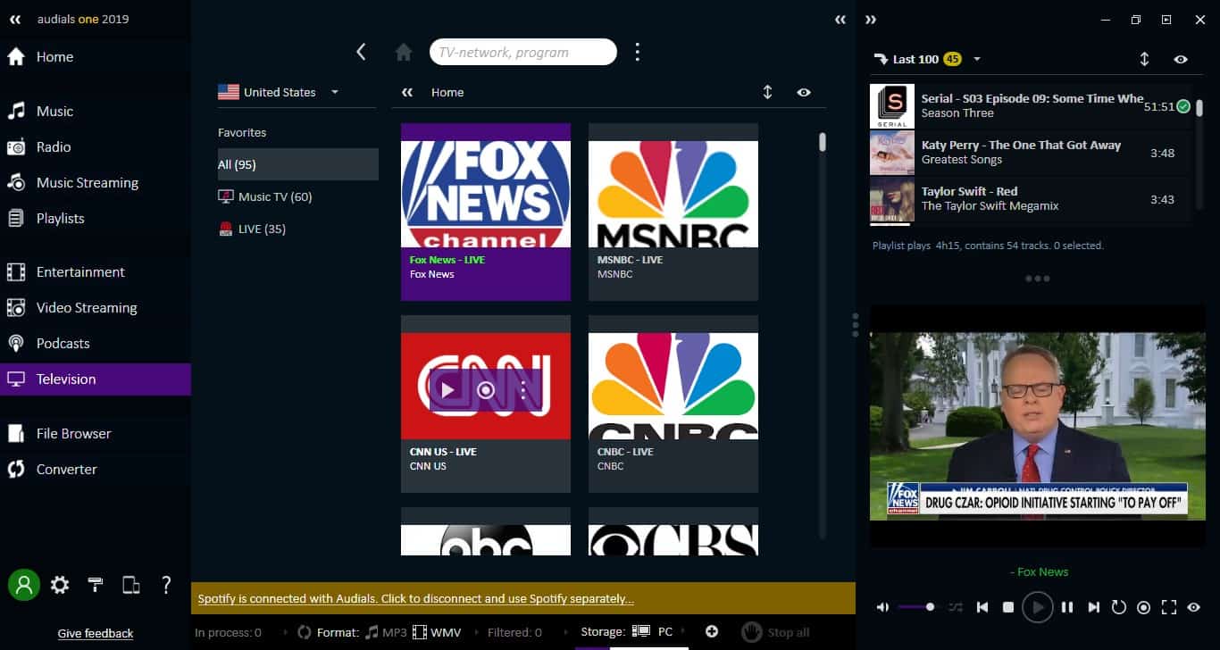This screenshot has height=650, width=1220.
Task: Toggle repeat in player controls
Action: [x=1118, y=607]
